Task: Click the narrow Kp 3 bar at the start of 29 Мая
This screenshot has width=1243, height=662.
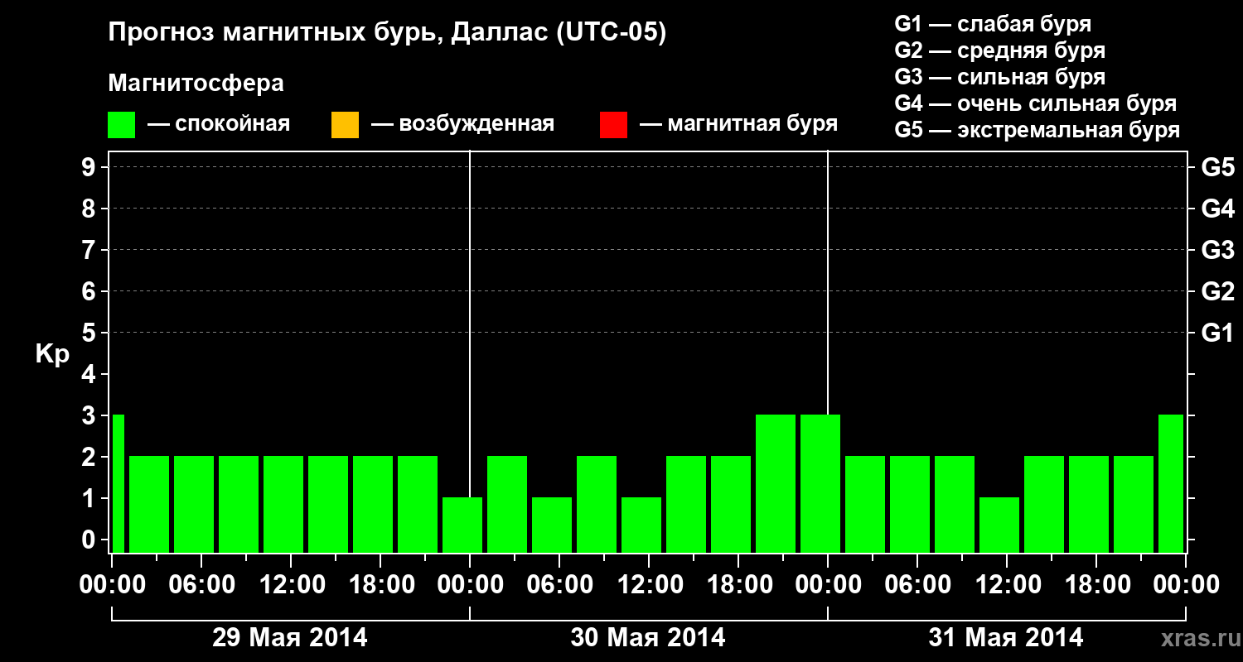Action: point(118,483)
